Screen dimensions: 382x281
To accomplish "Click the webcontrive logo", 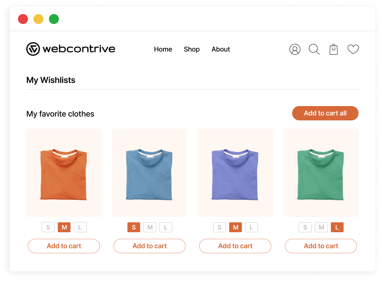I will click(71, 49).
